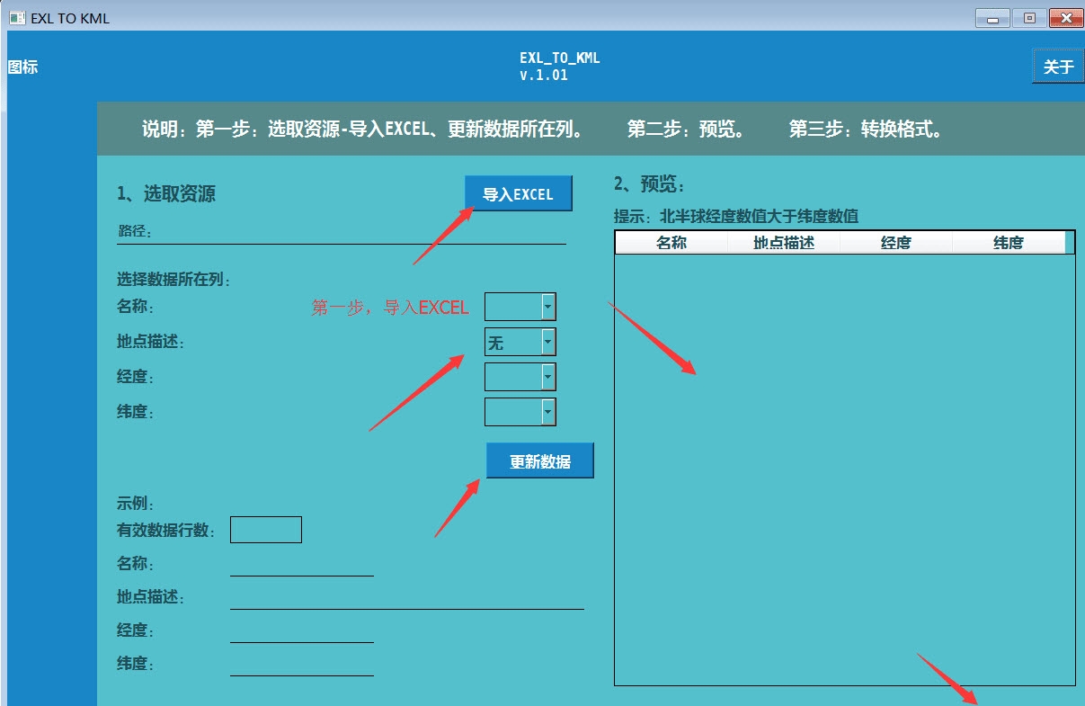Click the example 名称 text field

click(301, 564)
